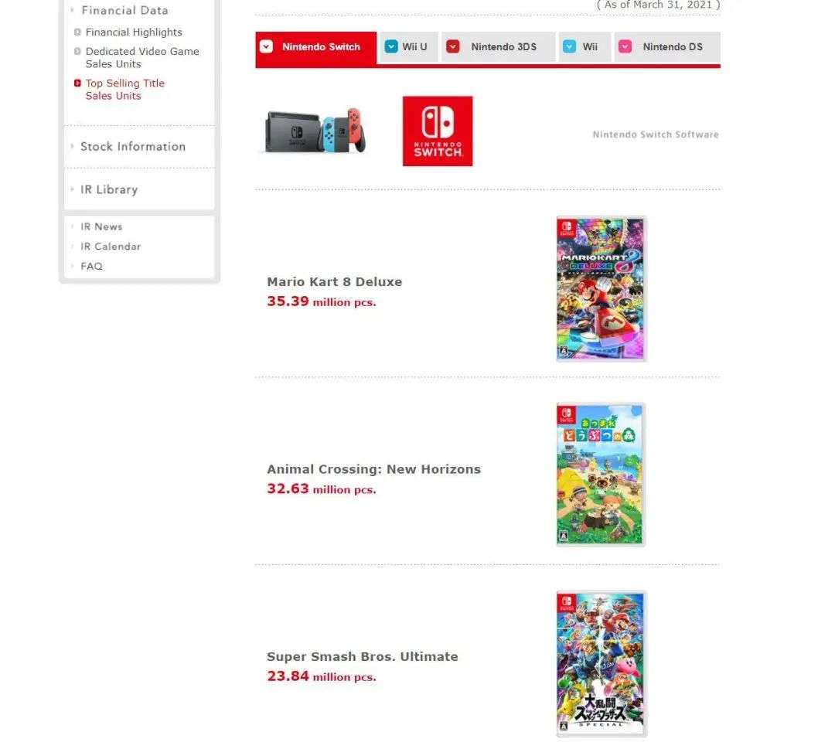The height and width of the screenshot is (749, 835).
Task: Switch to the Nintendo 3DS tab
Action: (x=498, y=47)
